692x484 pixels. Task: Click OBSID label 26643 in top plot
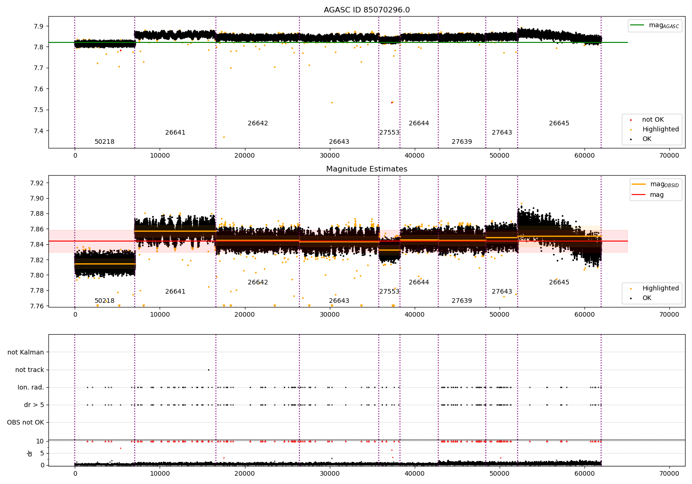point(339,142)
